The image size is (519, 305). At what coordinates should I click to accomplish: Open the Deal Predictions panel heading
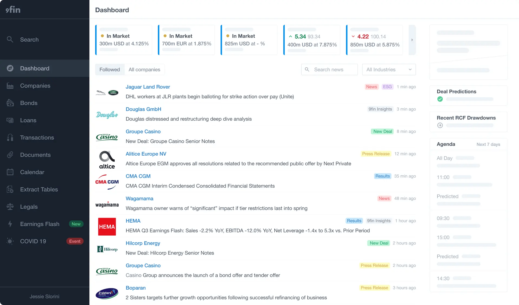pos(457,92)
